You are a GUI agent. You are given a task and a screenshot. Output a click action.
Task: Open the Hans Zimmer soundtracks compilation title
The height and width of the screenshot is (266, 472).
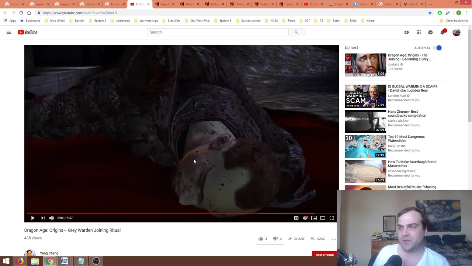click(407, 113)
